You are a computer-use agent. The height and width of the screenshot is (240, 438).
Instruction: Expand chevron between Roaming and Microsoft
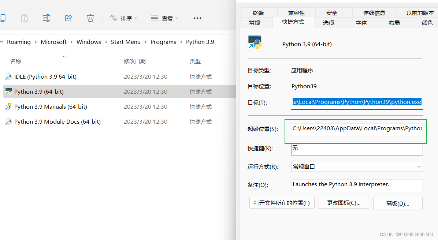36,42
